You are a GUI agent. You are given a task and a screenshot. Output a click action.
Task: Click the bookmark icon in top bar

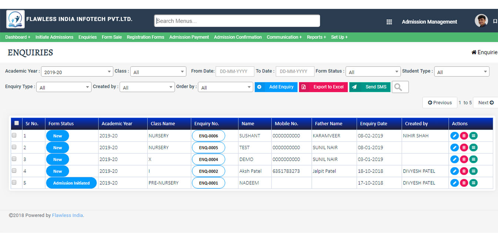495,21
